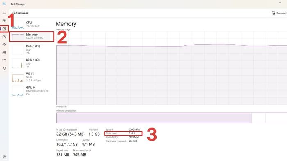Click the Non-paged pool value 745 MB
The width and height of the screenshot is (287, 161).
coord(80,154)
